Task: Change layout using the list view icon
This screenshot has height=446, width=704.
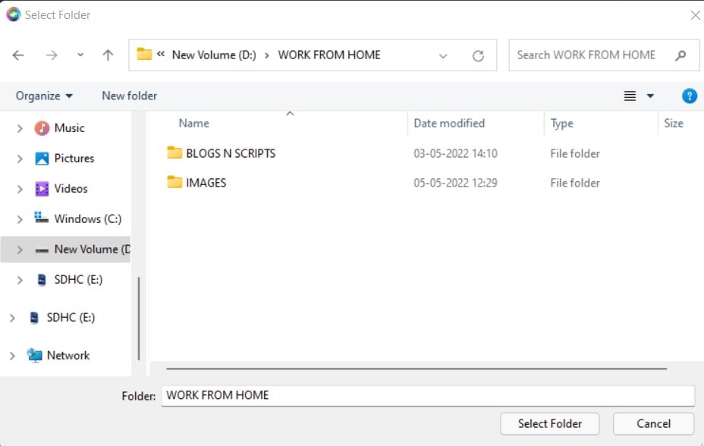Action: click(x=630, y=96)
